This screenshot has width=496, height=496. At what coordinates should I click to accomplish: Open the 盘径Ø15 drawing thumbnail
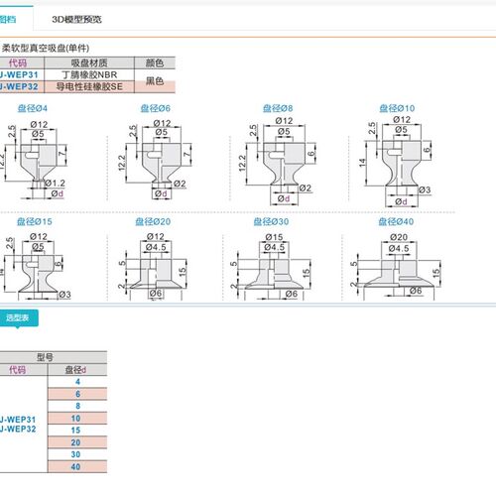click(35, 266)
